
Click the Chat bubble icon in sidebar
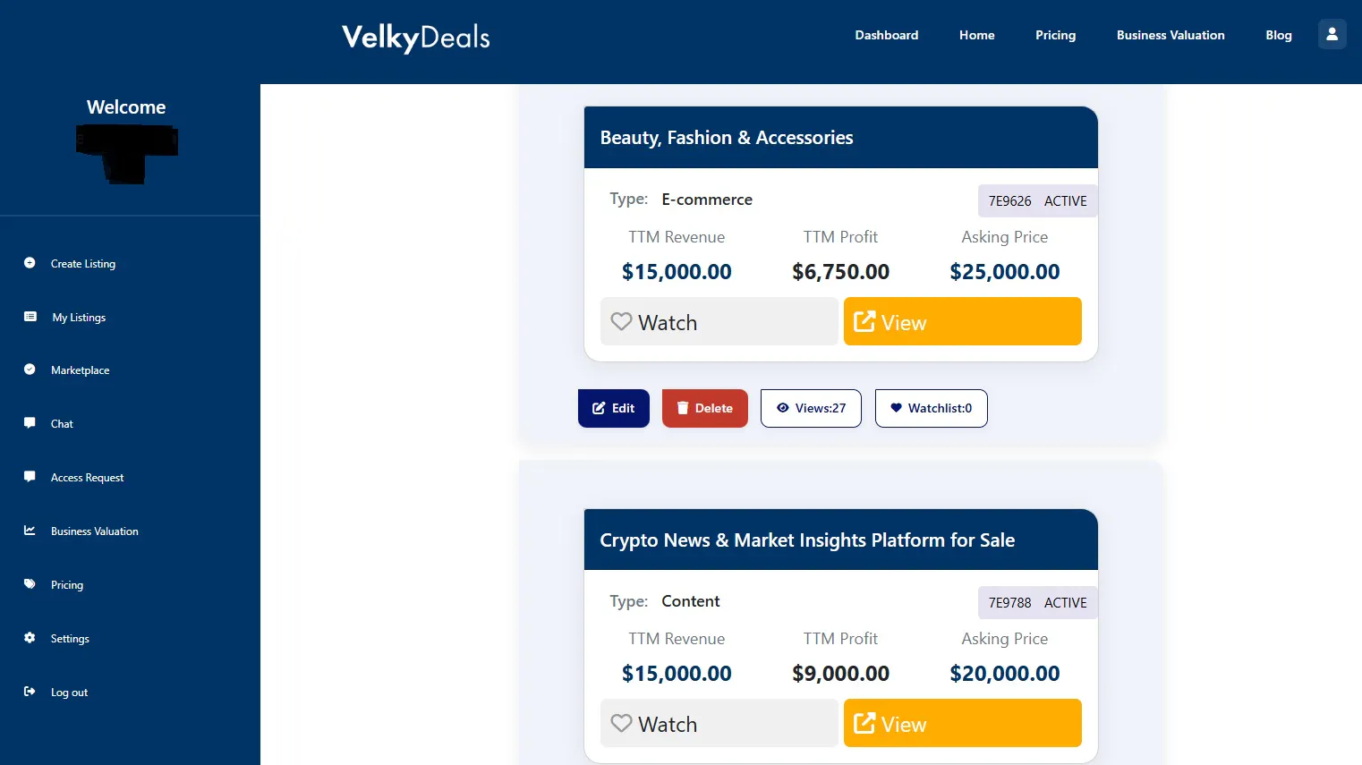[x=30, y=423]
